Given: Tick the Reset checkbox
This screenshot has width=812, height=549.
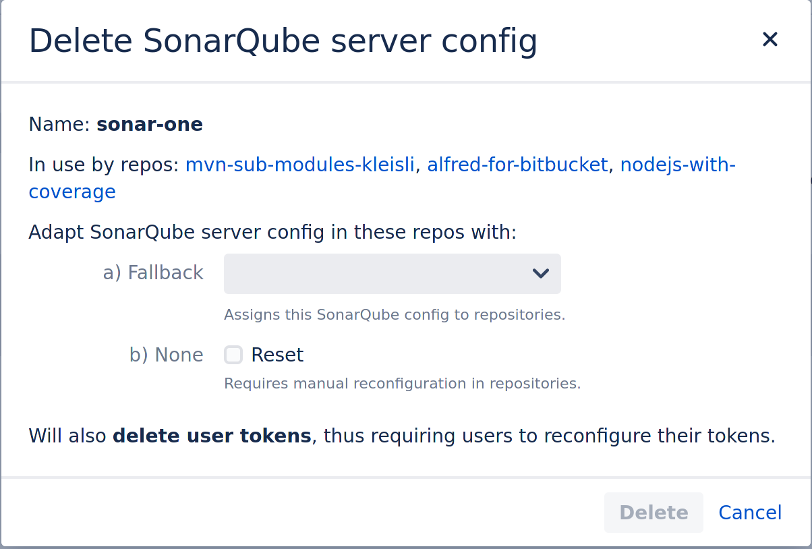Looking at the screenshot, I should pyautogui.click(x=233, y=355).
